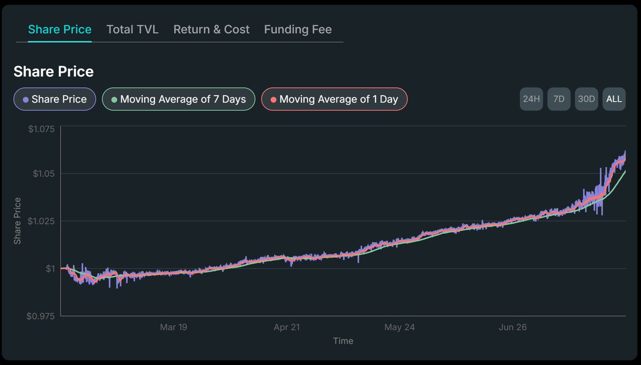The width and height of the screenshot is (641, 365).
Task: Click the $0.975 y-axis label
Action: 42,316
